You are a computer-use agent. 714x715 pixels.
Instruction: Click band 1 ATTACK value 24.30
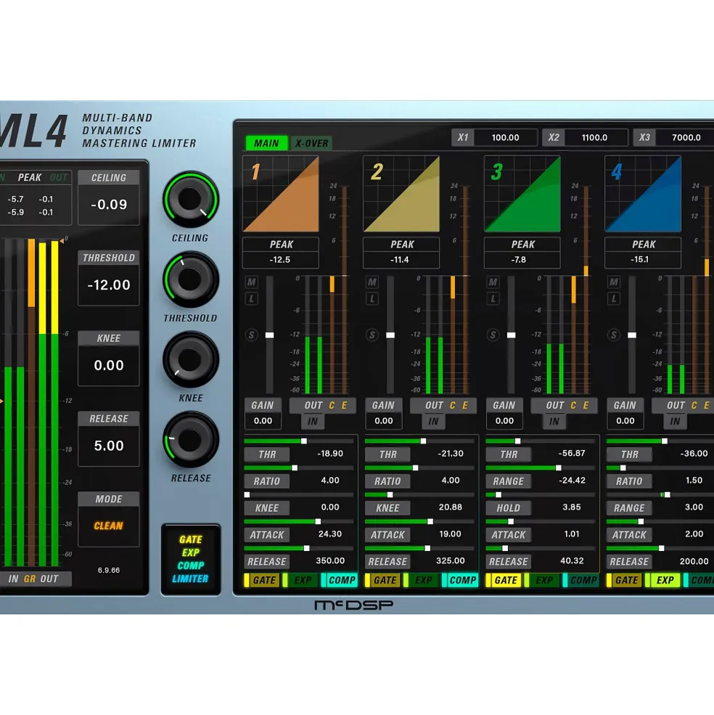329,534
